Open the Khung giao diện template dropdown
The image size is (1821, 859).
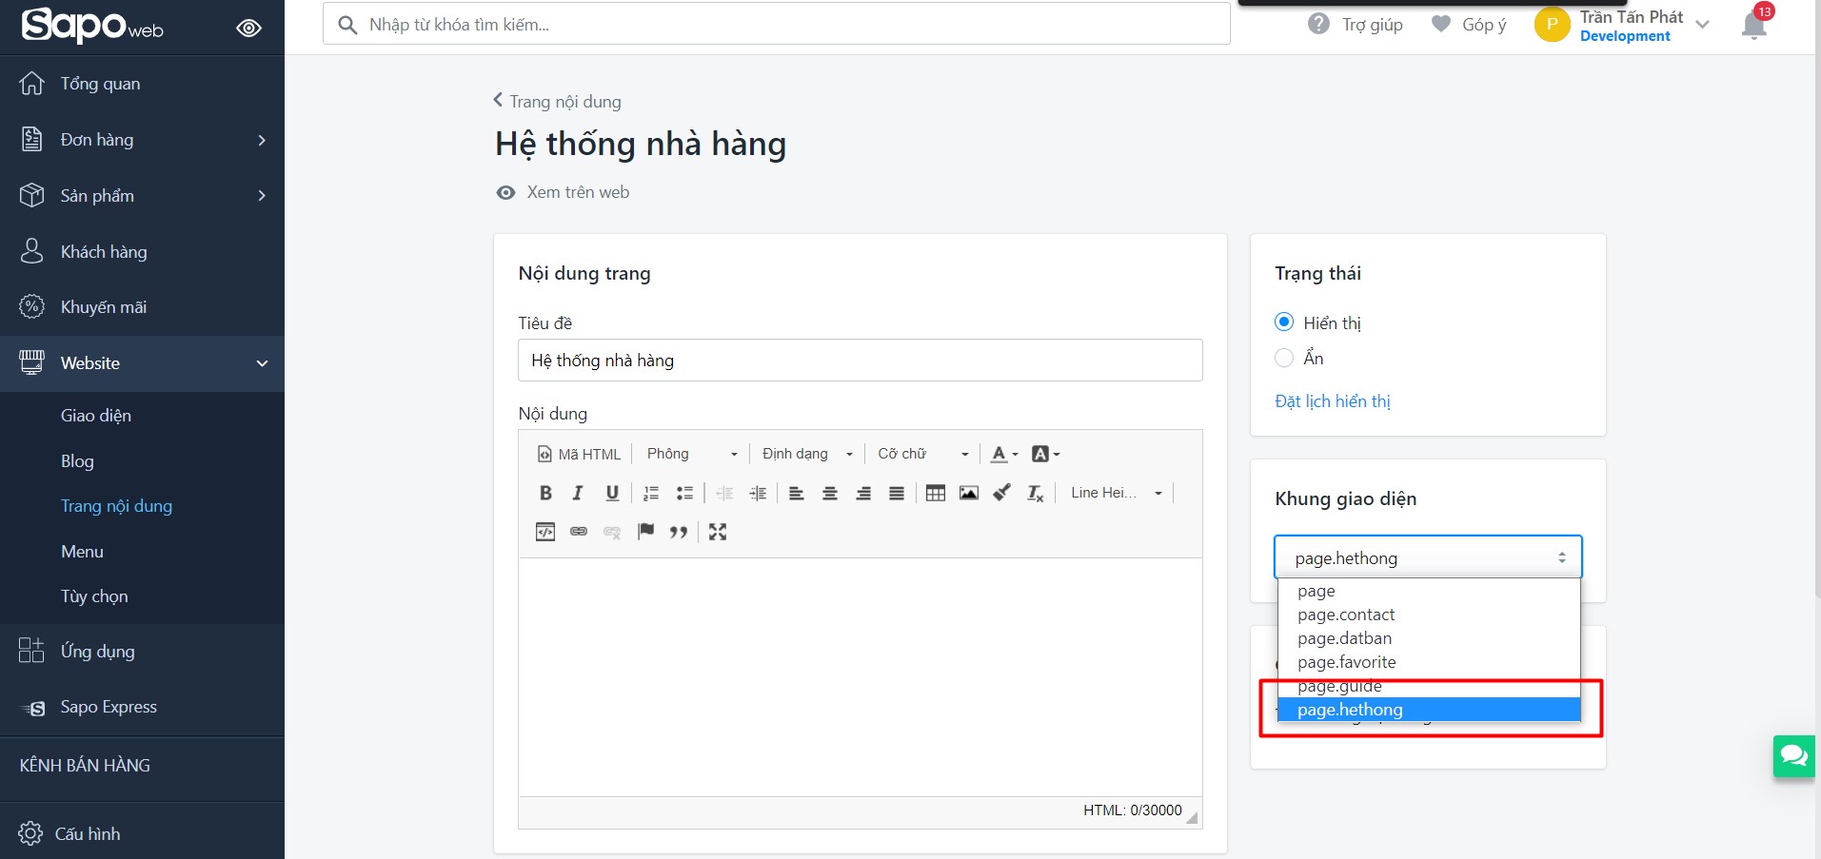point(1428,557)
